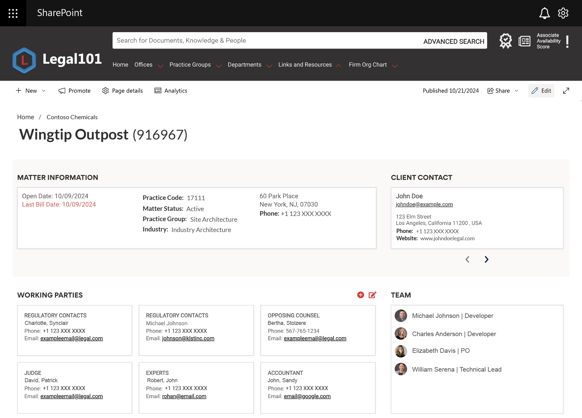The image size is (582, 418).
Task: Open the Practice Groups menu item
Action: point(190,65)
